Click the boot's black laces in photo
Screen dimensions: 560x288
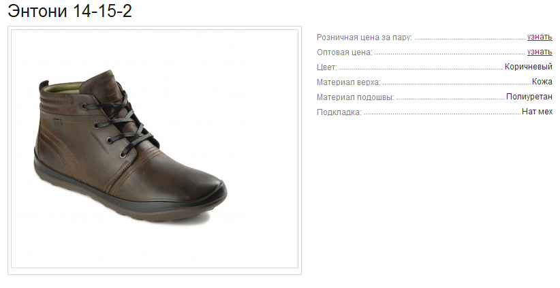tap(121, 120)
